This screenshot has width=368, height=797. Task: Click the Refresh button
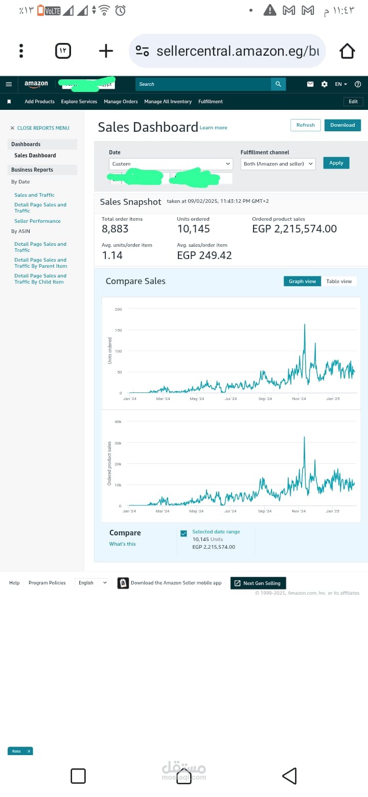pos(306,125)
